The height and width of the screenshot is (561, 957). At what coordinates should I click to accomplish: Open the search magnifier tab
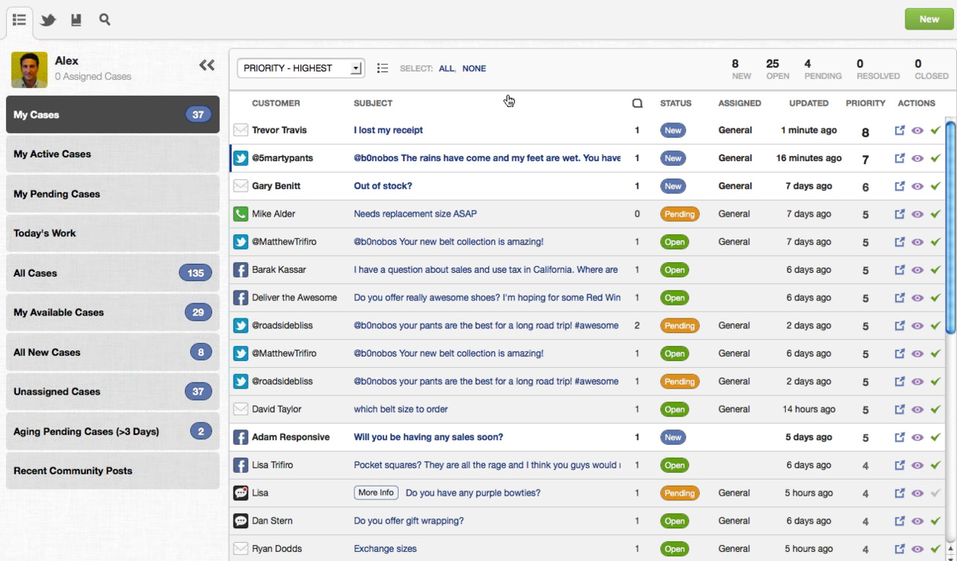tap(105, 20)
